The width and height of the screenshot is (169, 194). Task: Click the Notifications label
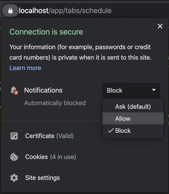pos(43,90)
